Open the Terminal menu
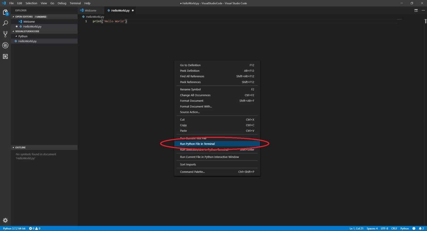Screen dimensions: 427x231 tap(75, 3)
